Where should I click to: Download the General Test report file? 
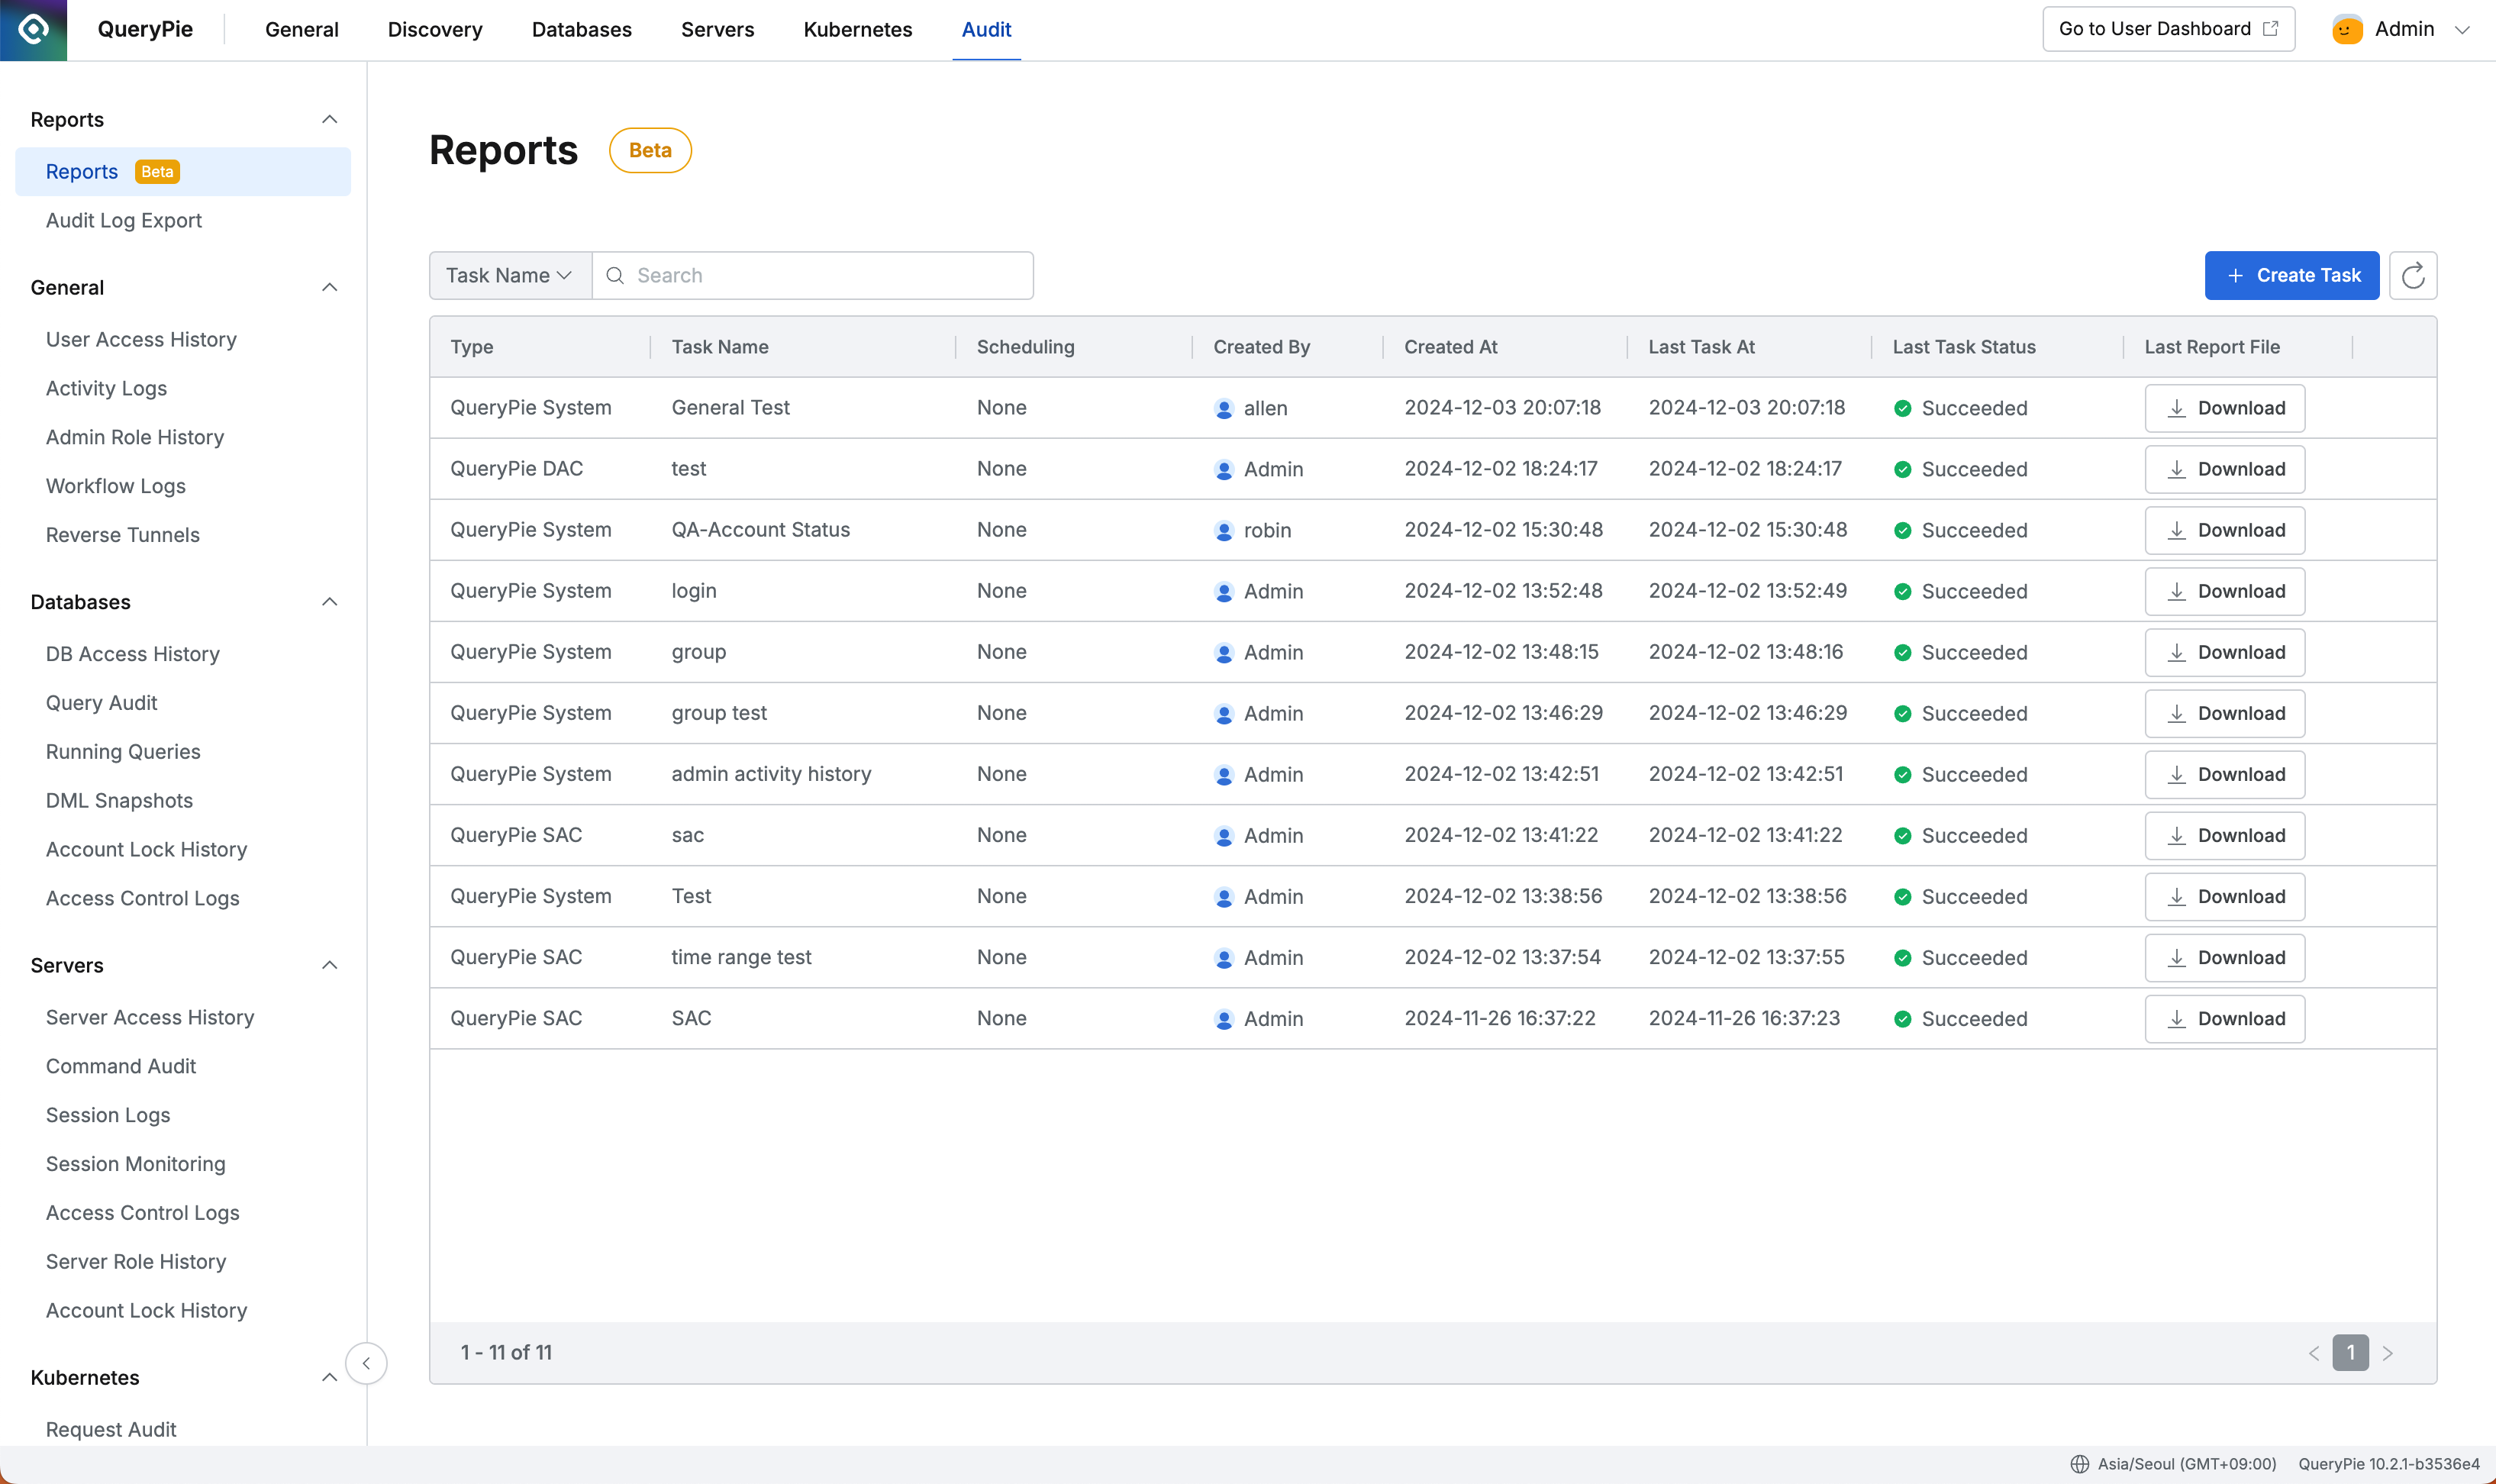click(2224, 408)
